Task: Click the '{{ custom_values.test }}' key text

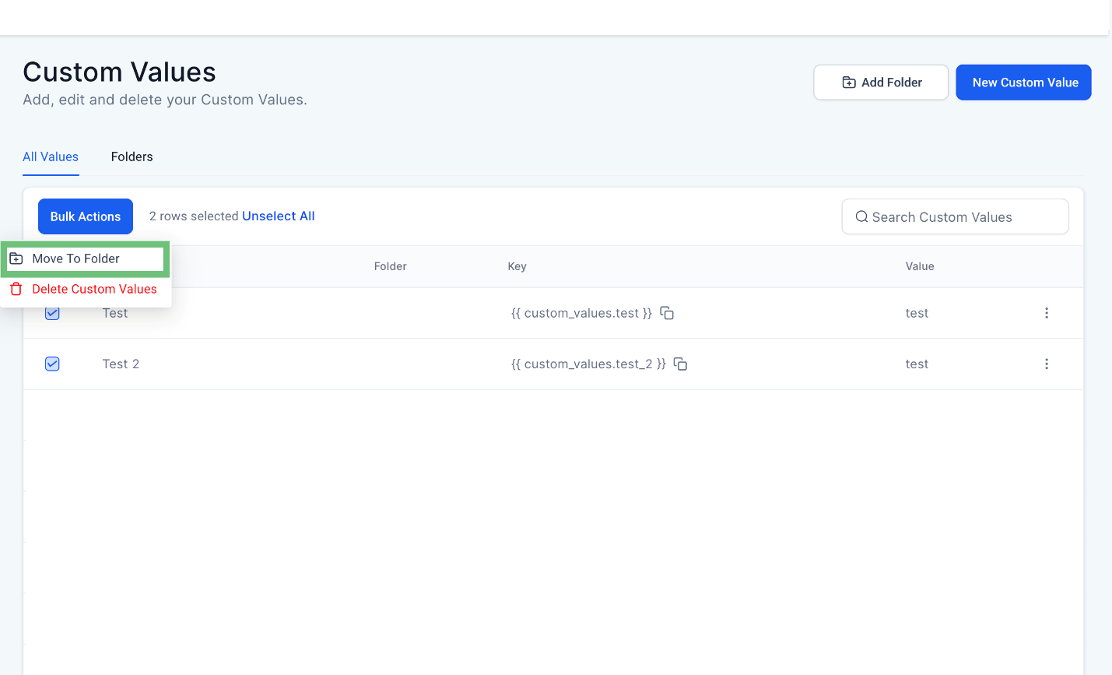Action: click(x=581, y=313)
